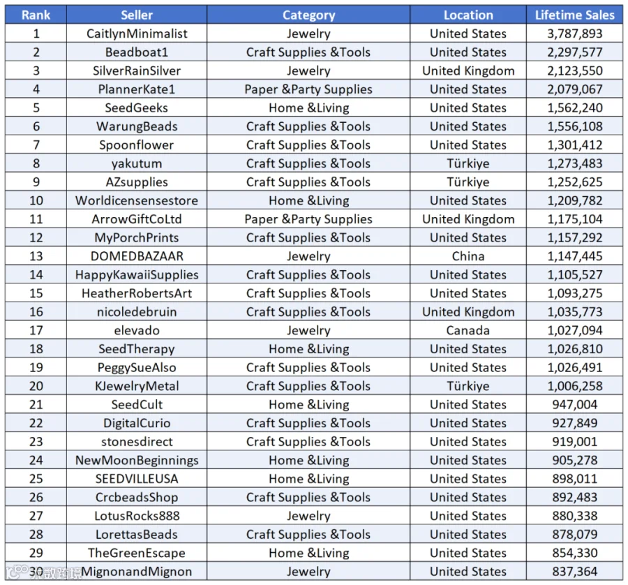Click the KJewelryMetal seller cell

137,386
